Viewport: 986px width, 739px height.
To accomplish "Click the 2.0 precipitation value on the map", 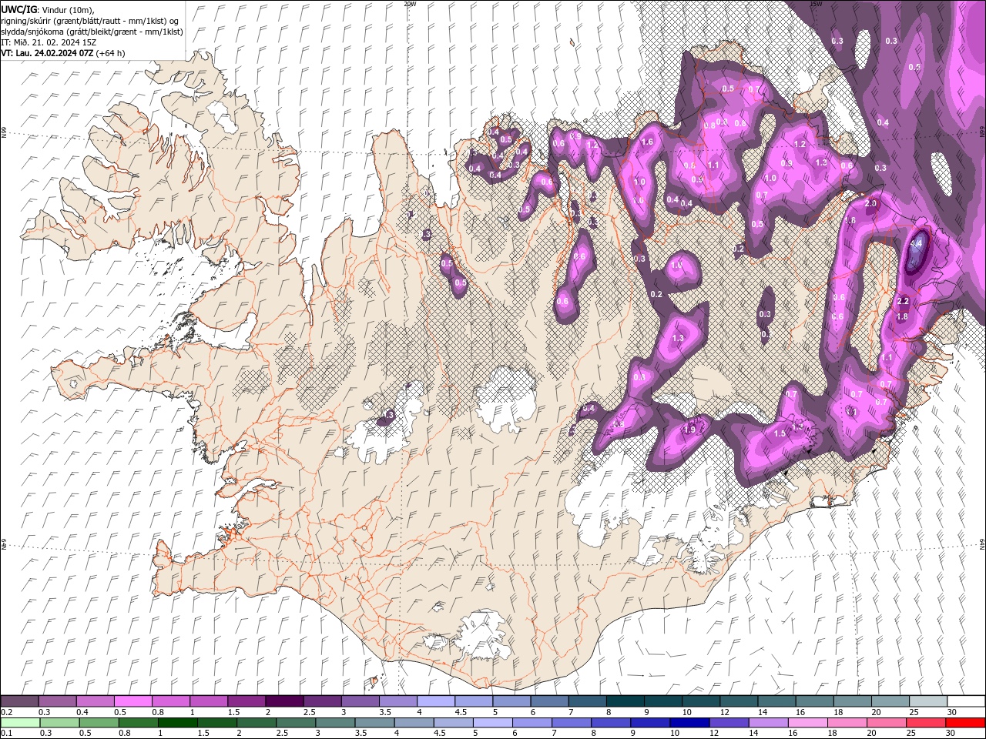I will point(871,204).
